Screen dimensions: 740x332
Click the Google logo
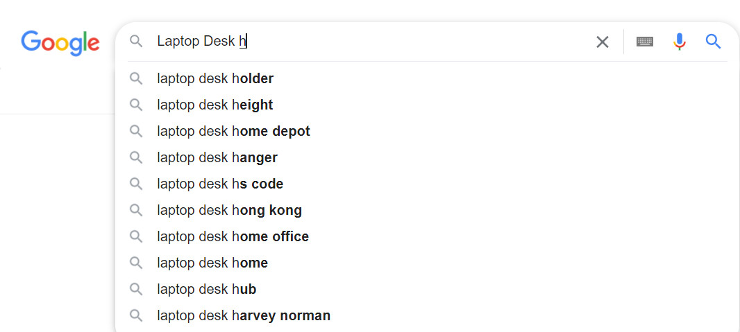pos(60,43)
